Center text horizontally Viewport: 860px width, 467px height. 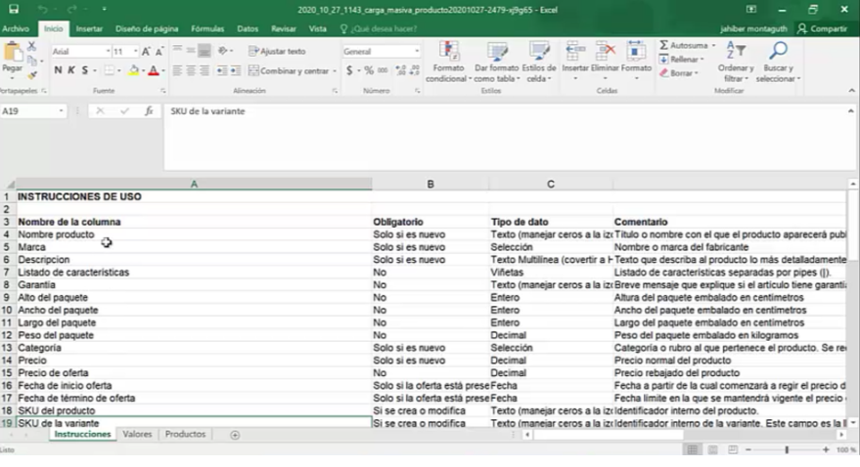tap(191, 70)
